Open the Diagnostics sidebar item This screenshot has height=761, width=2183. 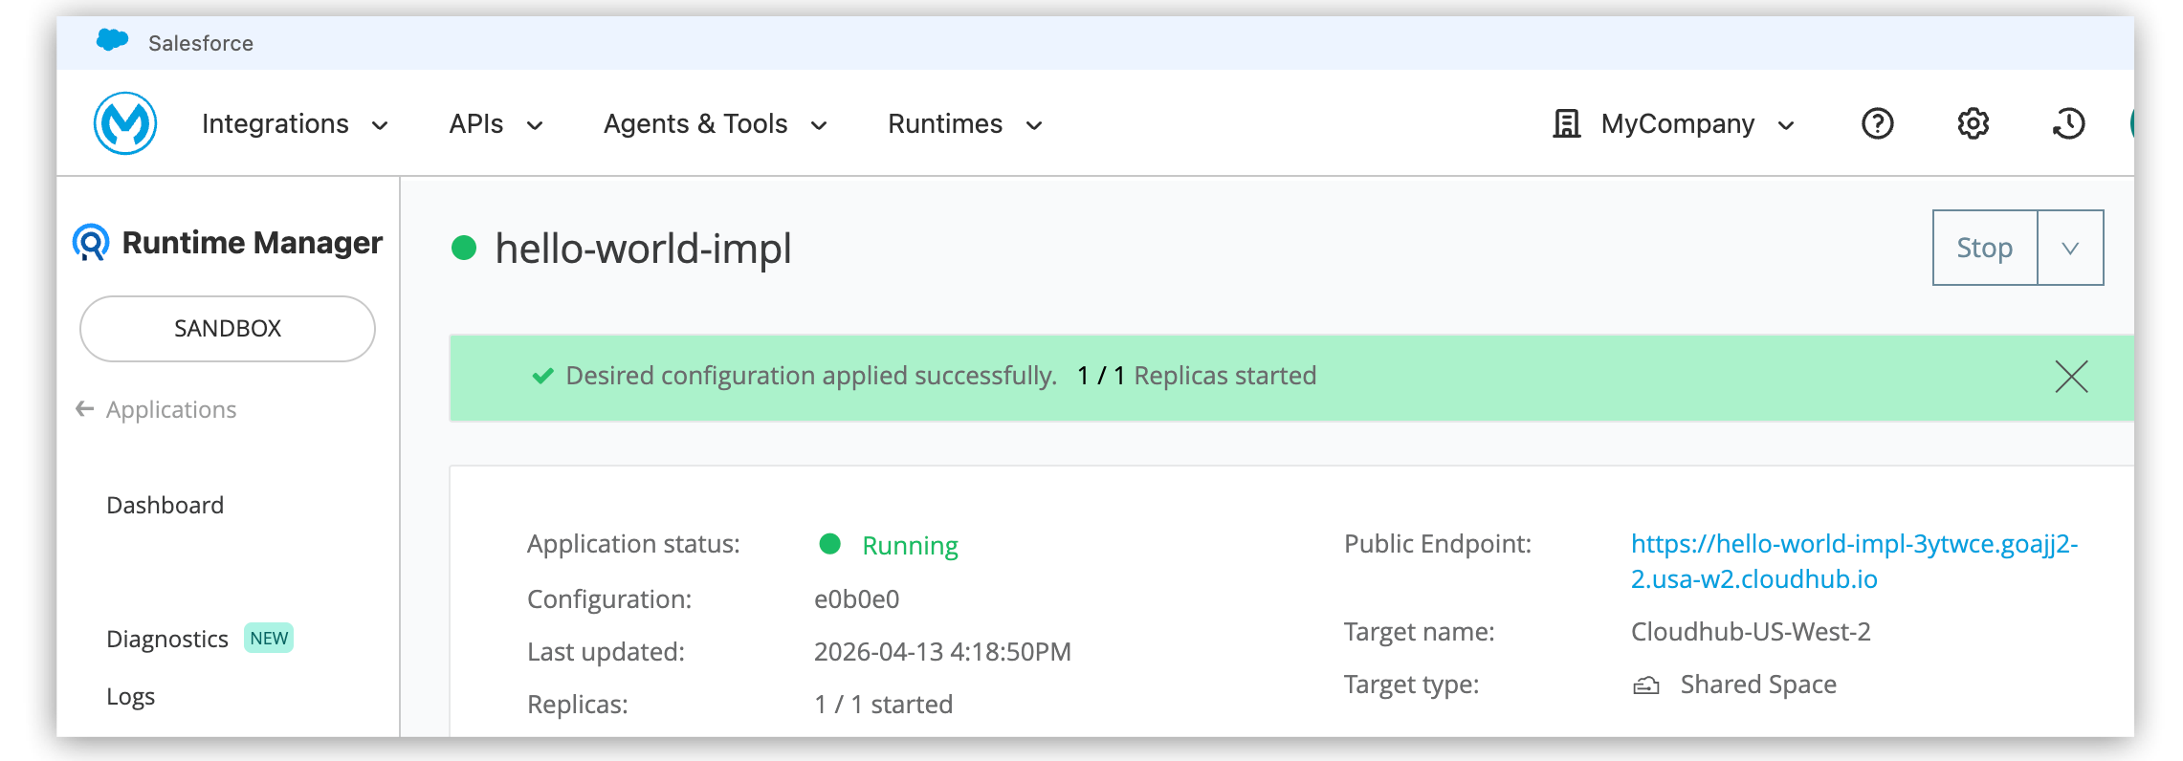coord(167,639)
